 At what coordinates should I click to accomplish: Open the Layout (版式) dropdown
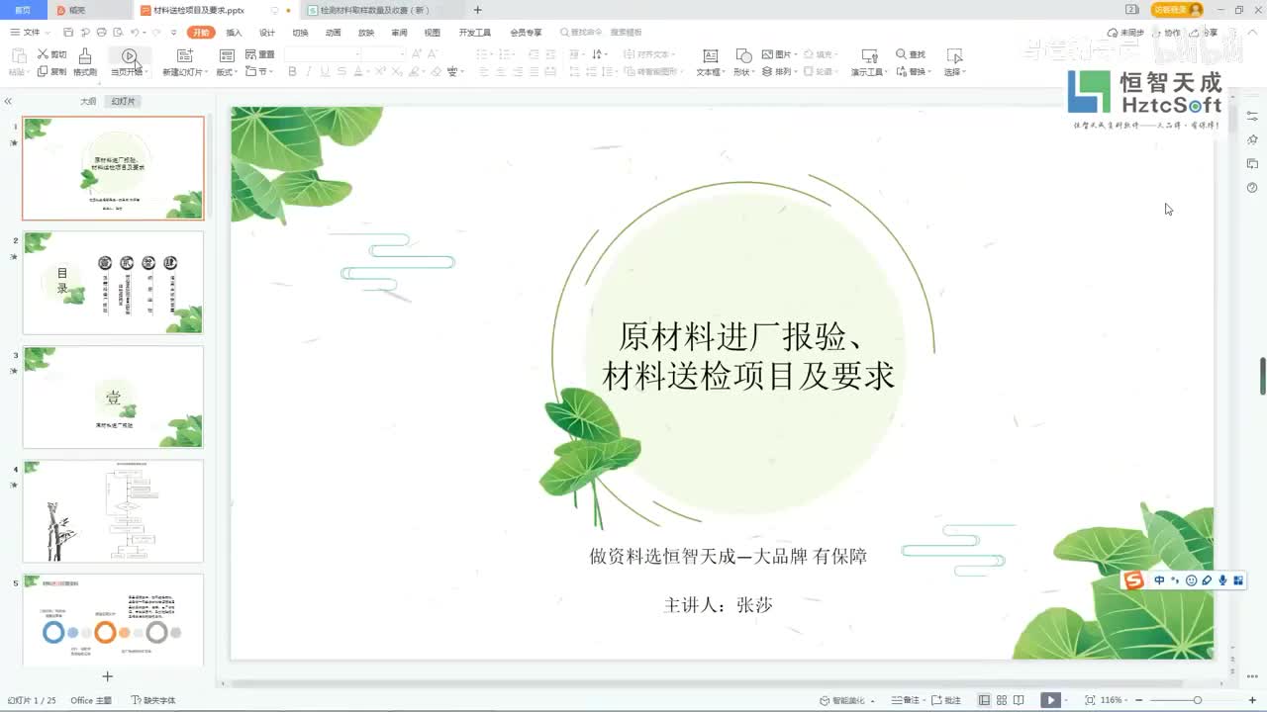[227, 72]
